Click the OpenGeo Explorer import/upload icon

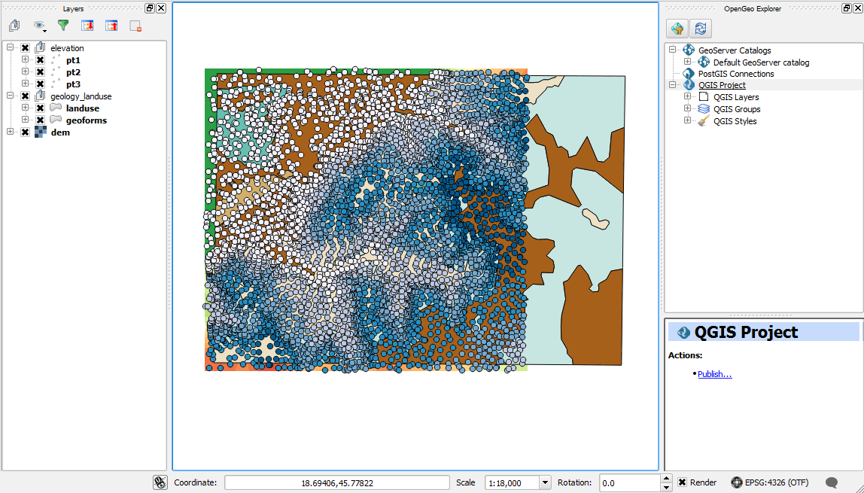(677, 29)
